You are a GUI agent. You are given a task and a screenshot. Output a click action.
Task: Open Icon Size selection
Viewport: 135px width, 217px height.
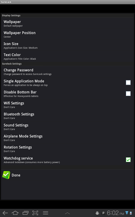[x=67, y=45]
